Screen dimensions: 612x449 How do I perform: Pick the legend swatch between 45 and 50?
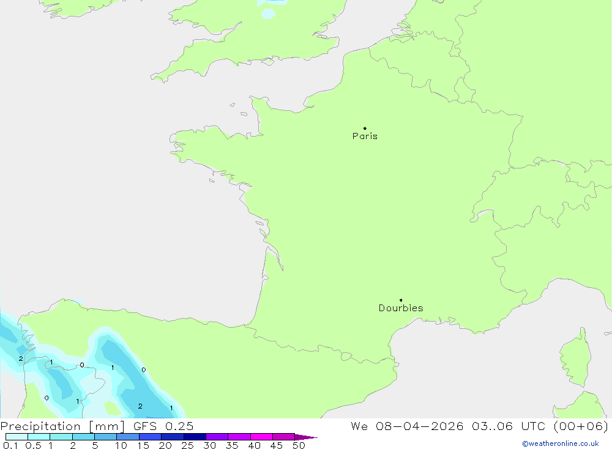pyautogui.click(x=284, y=437)
